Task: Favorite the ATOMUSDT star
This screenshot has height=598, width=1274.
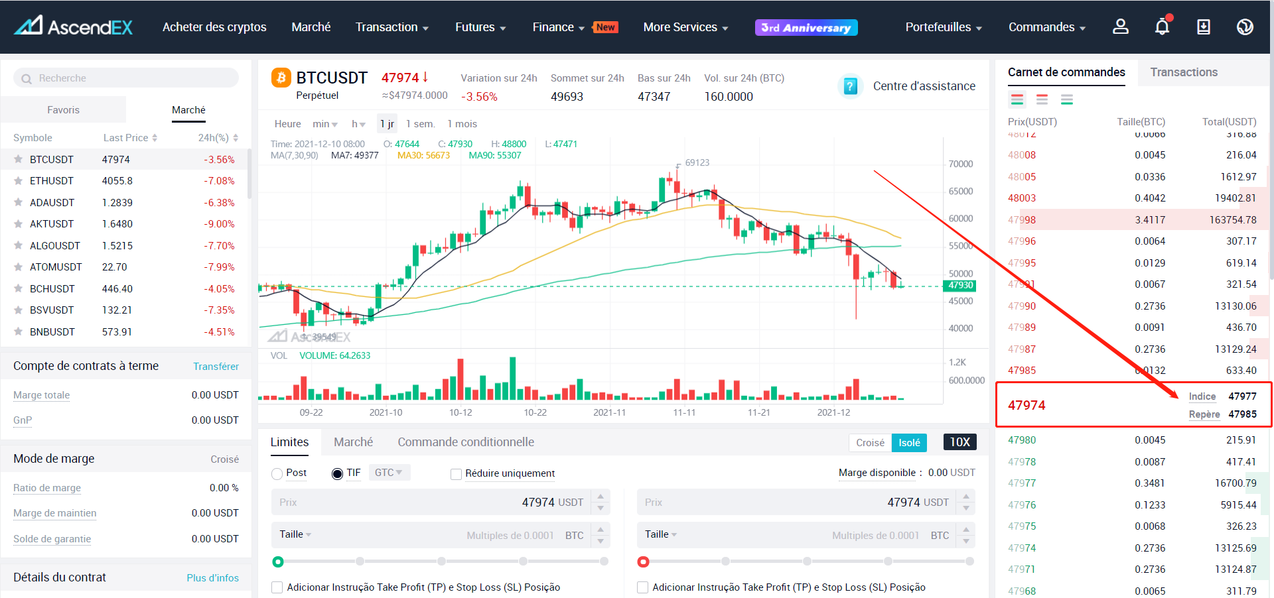Action: coord(19,267)
